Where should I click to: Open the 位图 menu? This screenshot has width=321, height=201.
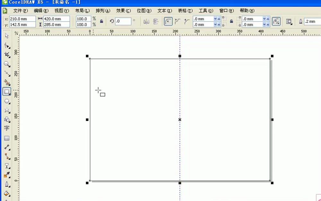pos(144,11)
